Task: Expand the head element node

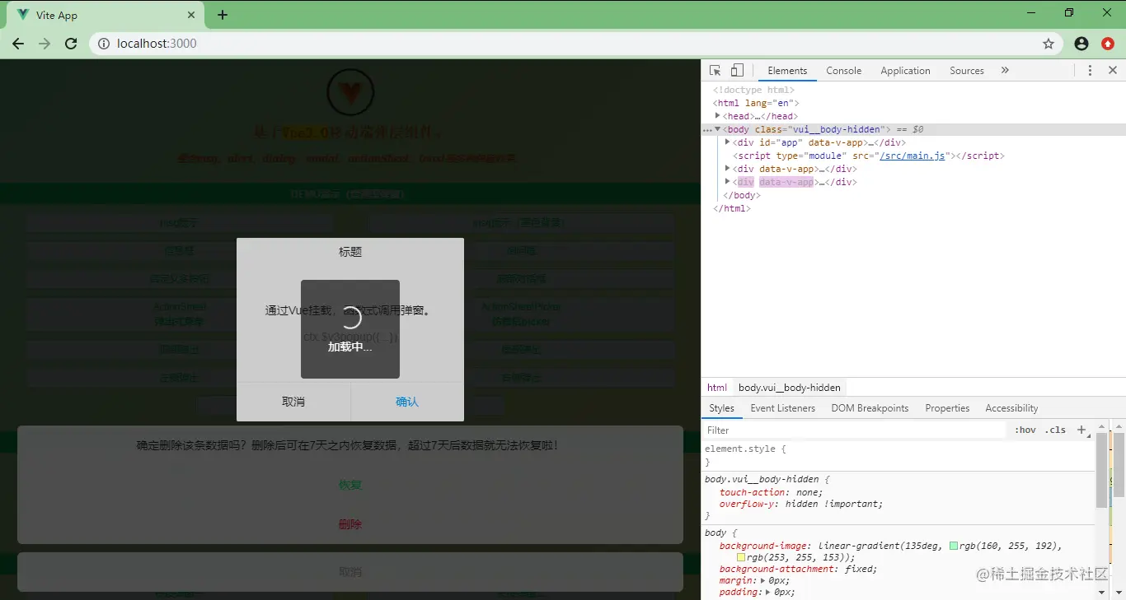Action: (718, 116)
